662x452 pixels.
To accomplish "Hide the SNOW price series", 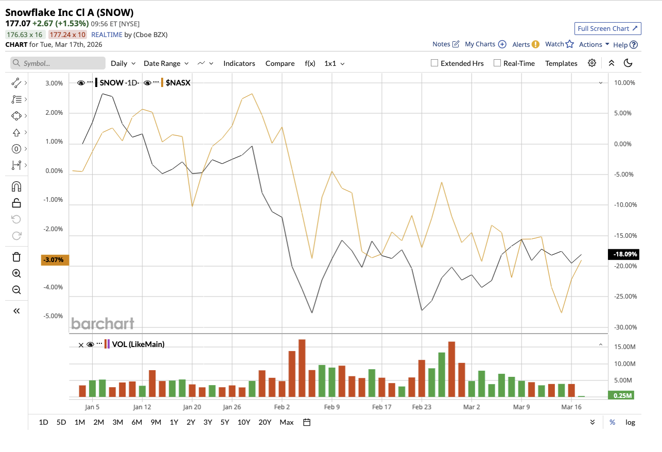I will (x=81, y=82).
